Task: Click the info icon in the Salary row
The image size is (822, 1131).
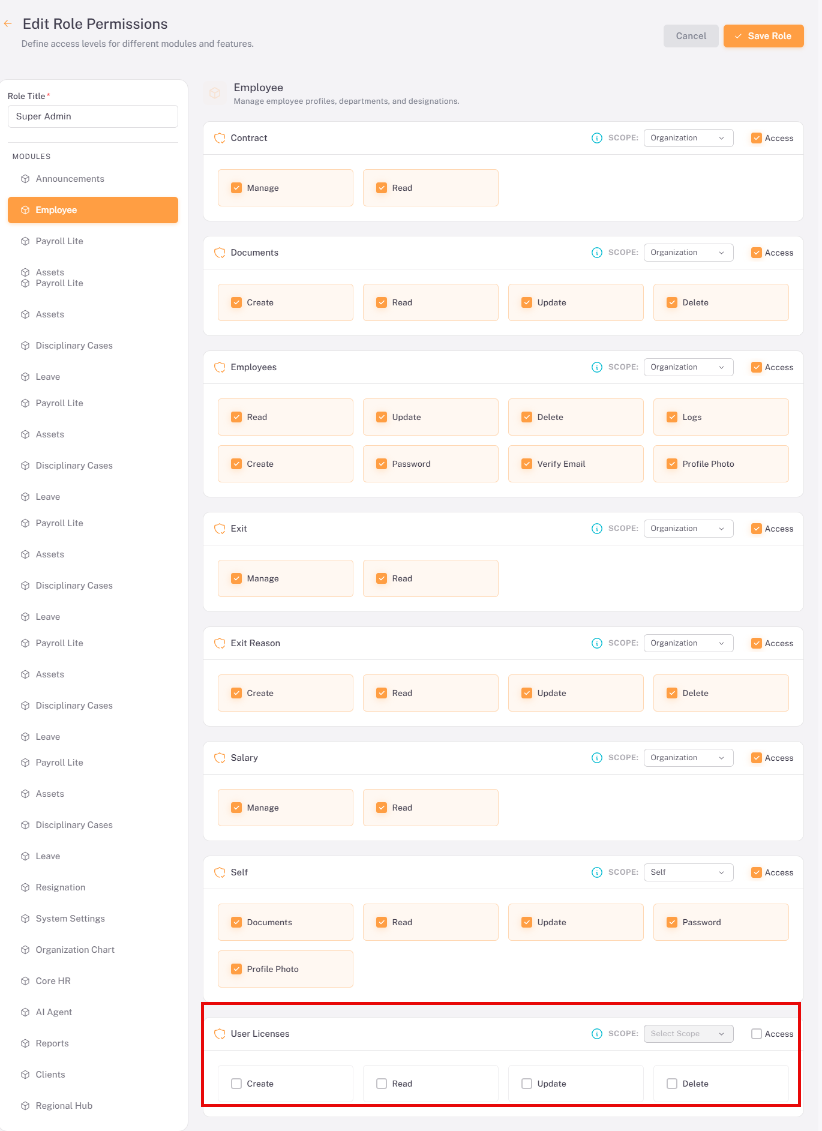Action: coord(597,758)
